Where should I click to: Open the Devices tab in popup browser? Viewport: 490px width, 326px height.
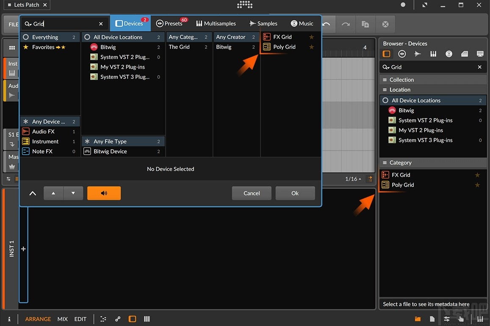click(x=130, y=23)
